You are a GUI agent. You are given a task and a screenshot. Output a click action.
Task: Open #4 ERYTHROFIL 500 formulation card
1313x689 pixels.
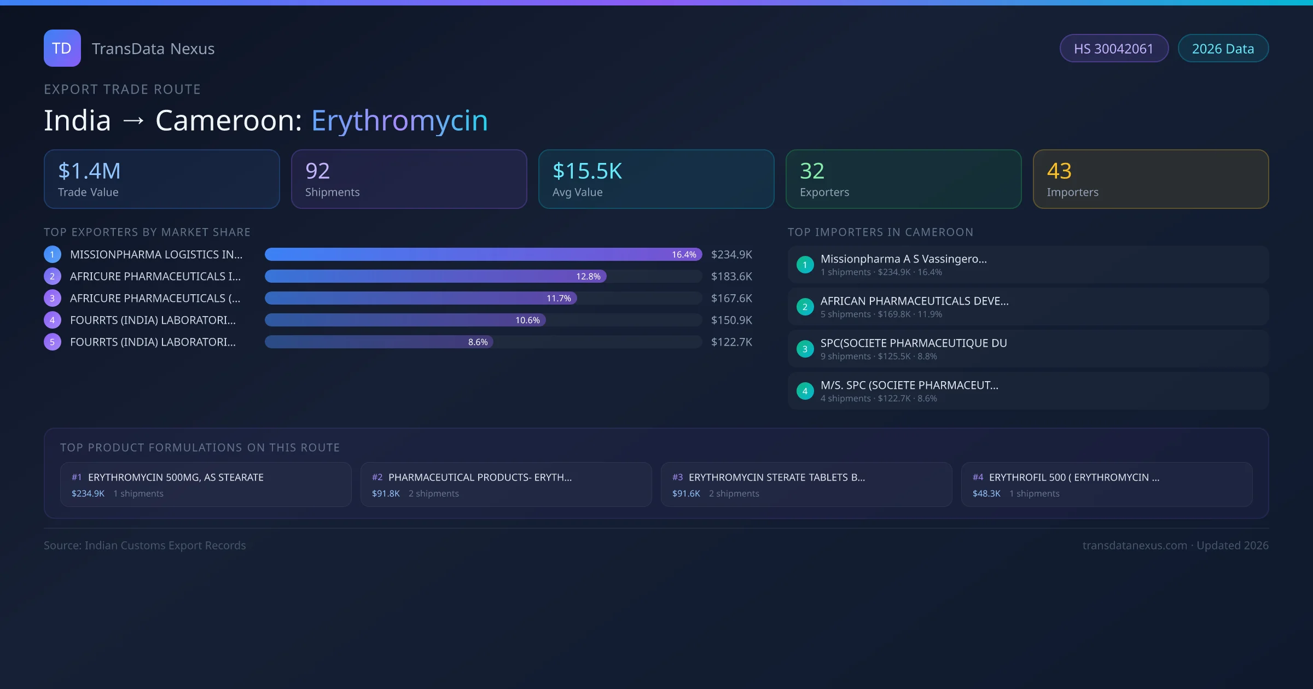click(x=1106, y=484)
